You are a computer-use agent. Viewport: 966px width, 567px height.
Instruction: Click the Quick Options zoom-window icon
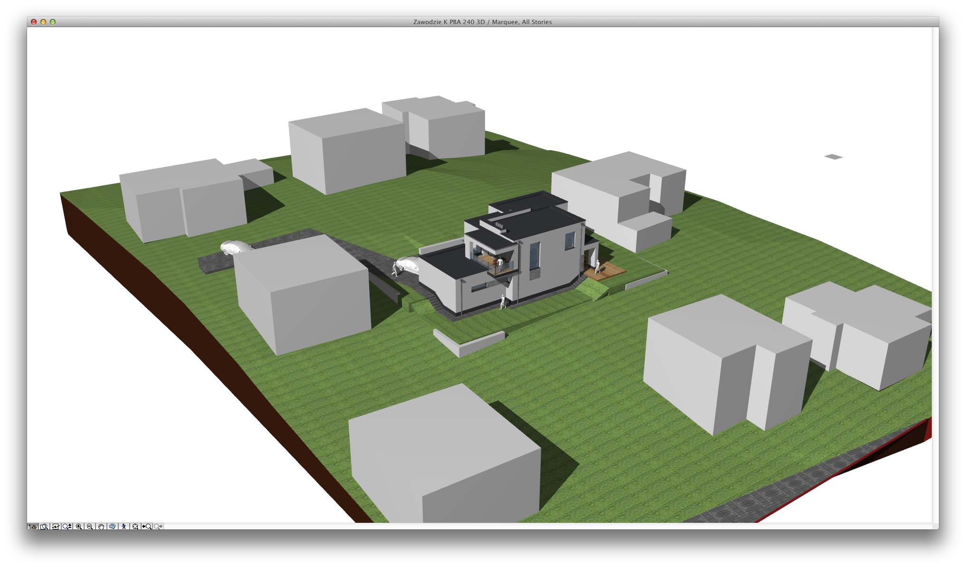[x=44, y=527]
